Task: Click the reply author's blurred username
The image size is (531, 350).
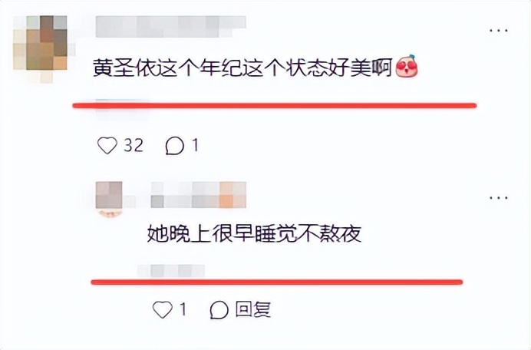Action: point(199,195)
